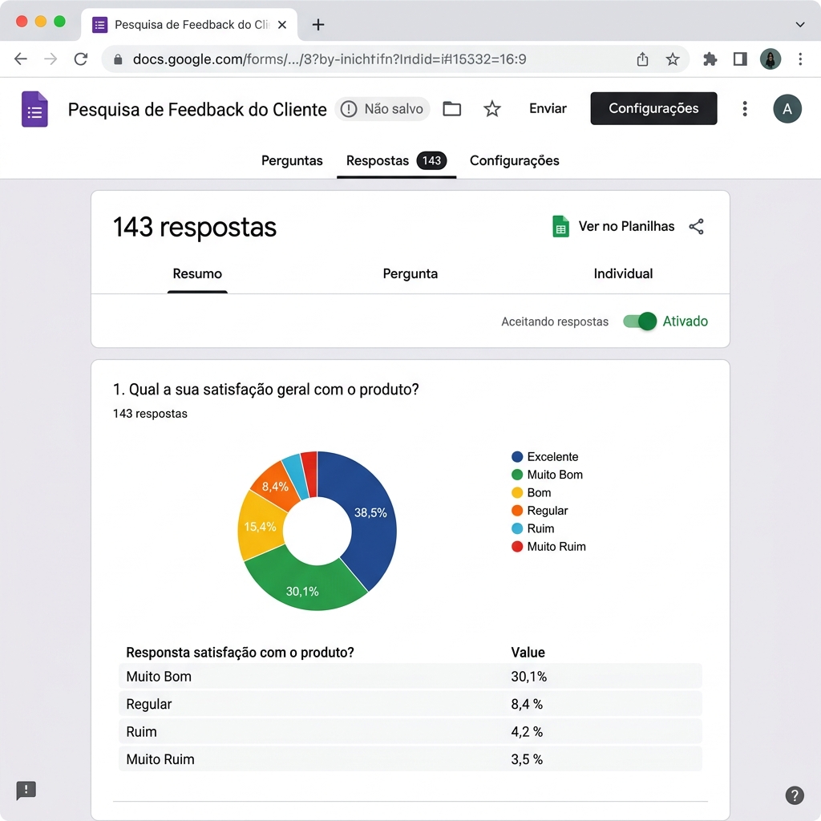Click Ver no Planilhas link

coord(626,227)
